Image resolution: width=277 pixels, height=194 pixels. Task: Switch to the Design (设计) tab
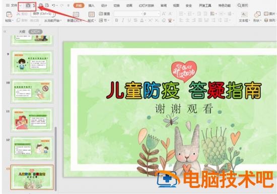click(x=104, y=6)
